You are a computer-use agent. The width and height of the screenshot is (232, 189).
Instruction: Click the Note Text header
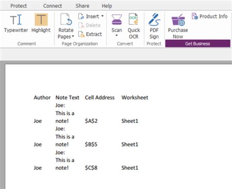pos(67,97)
